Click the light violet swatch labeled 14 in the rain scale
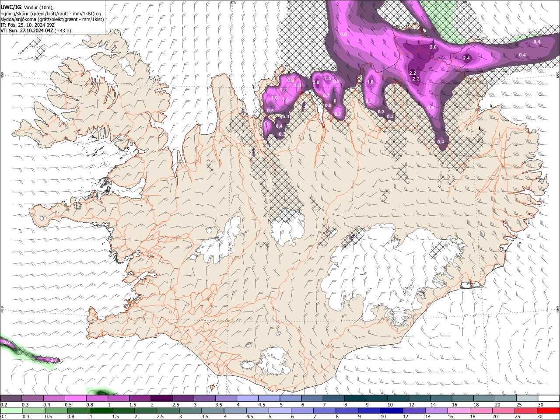This screenshot has height=420, width=560. [x=437, y=410]
